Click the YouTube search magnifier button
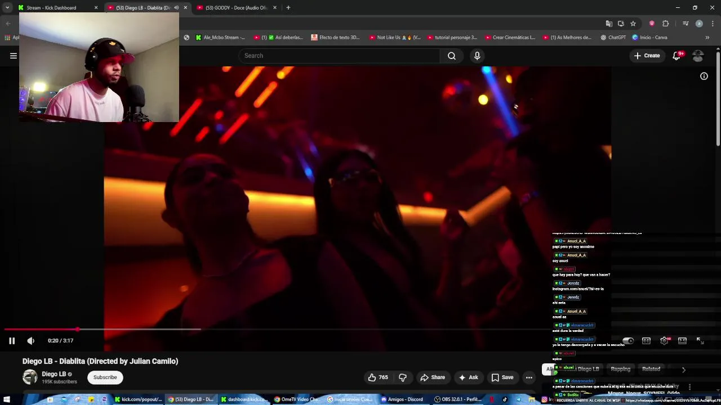Image resolution: width=721 pixels, height=405 pixels. pyautogui.click(x=452, y=56)
